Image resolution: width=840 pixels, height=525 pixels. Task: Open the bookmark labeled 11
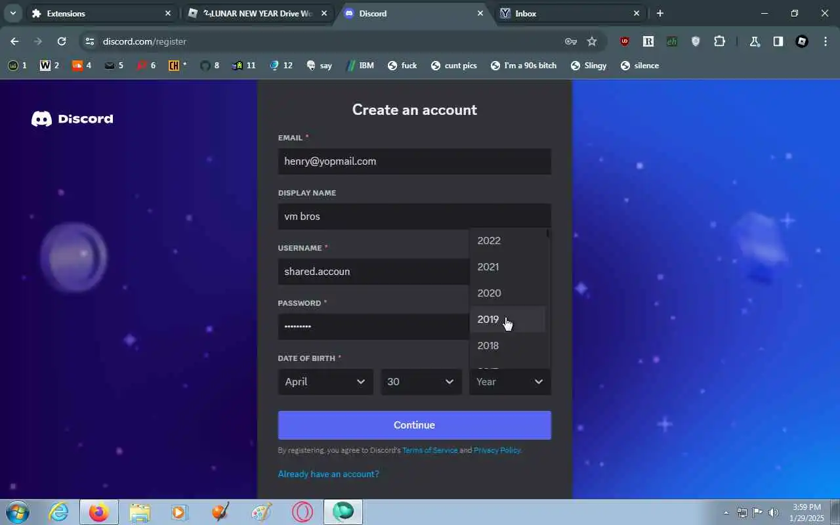tap(243, 66)
